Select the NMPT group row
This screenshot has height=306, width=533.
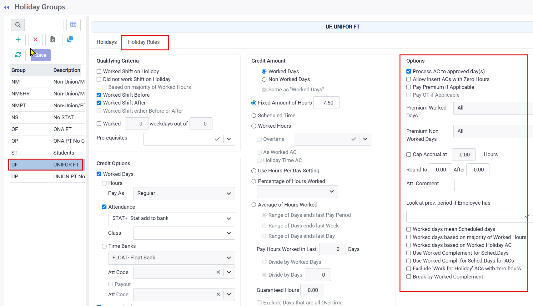(x=47, y=105)
